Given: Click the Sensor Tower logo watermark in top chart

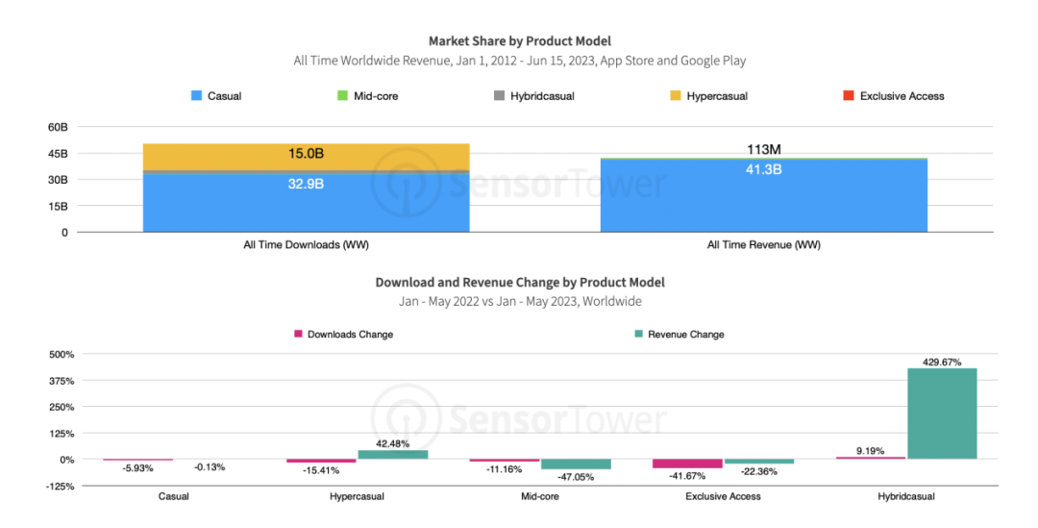Looking at the screenshot, I should pyautogui.click(x=520, y=183).
